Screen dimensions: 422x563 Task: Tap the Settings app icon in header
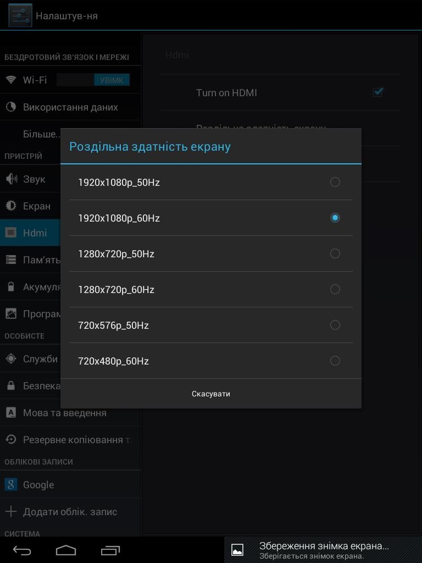tap(20, 15)
